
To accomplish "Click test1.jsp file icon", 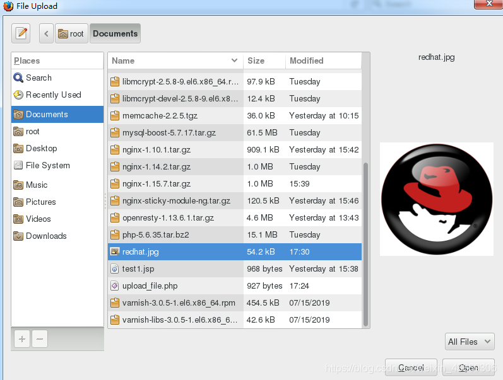I will coord(115,268).
